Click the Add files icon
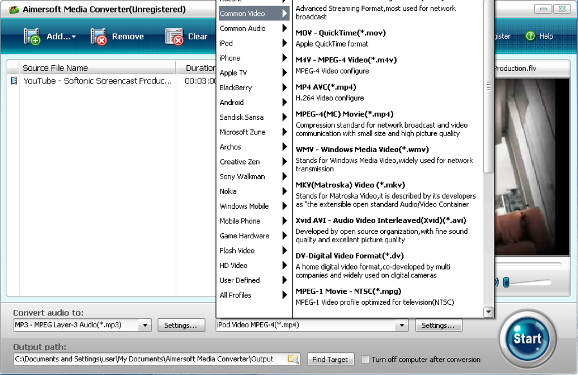The height and width of the screenshot is (375, 578). point(32,36)
